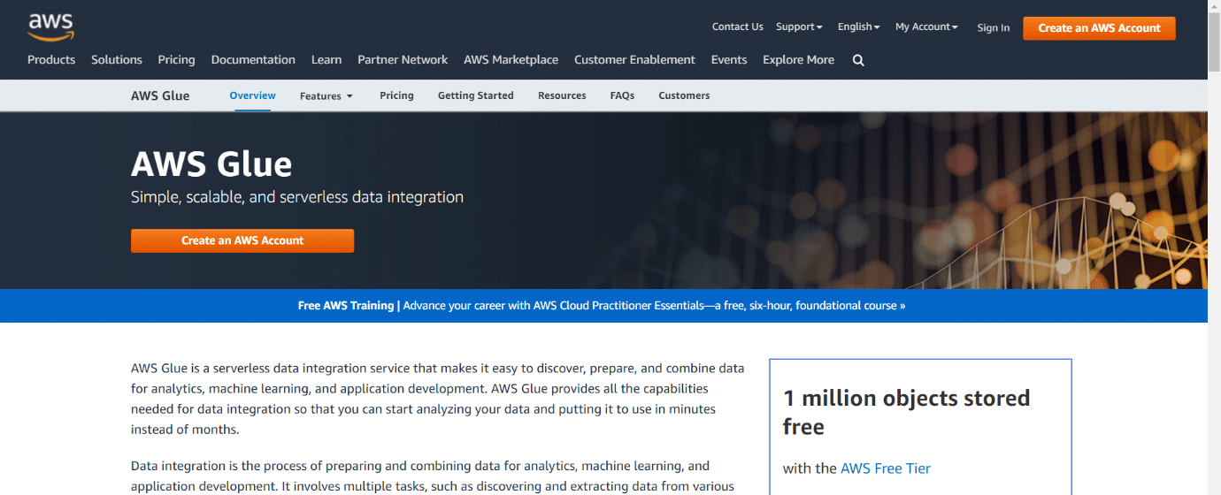The width and height of the screenshot is (1221, 495).
Task: Open the search magnifier icon
Action: 858,60
